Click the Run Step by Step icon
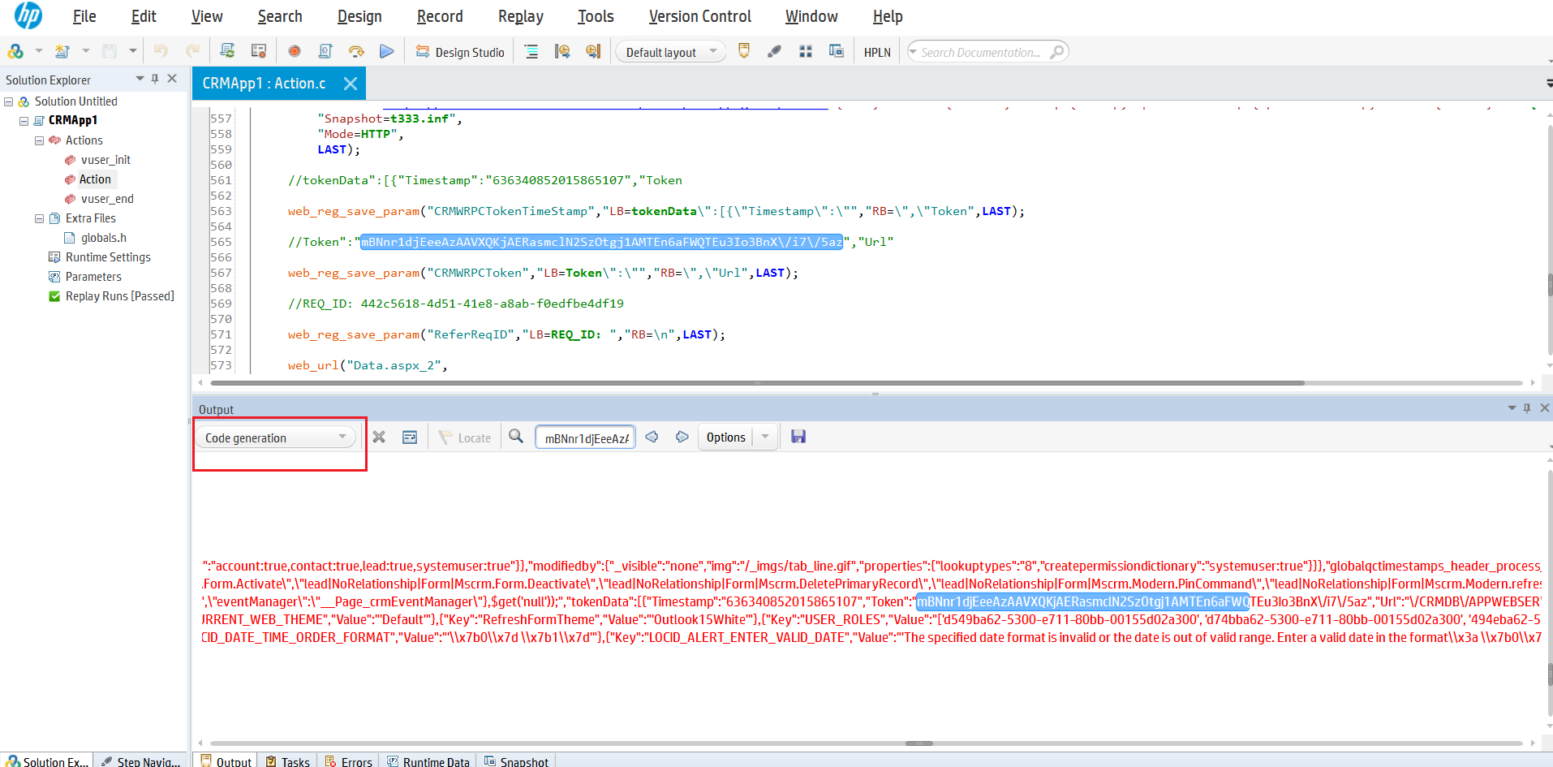1553x767 pixels. click(x=356, y=51)
